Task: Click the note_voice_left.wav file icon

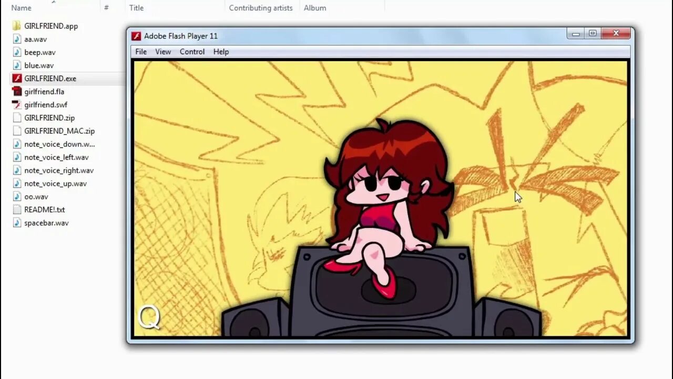Action: pyautogui.click(x=16, y=157)
